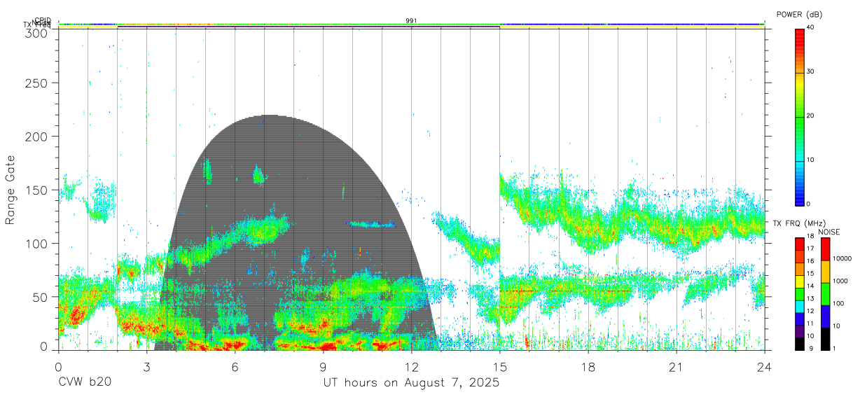Click the blue segment of the NOISE color bar

click(826, 316)
